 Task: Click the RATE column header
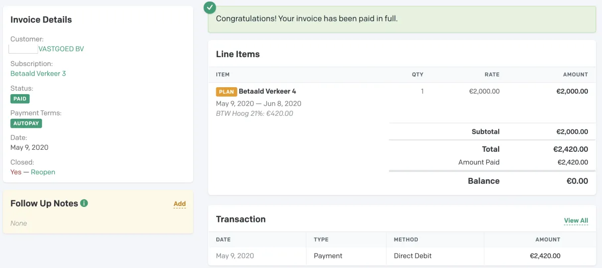[492, 75]
